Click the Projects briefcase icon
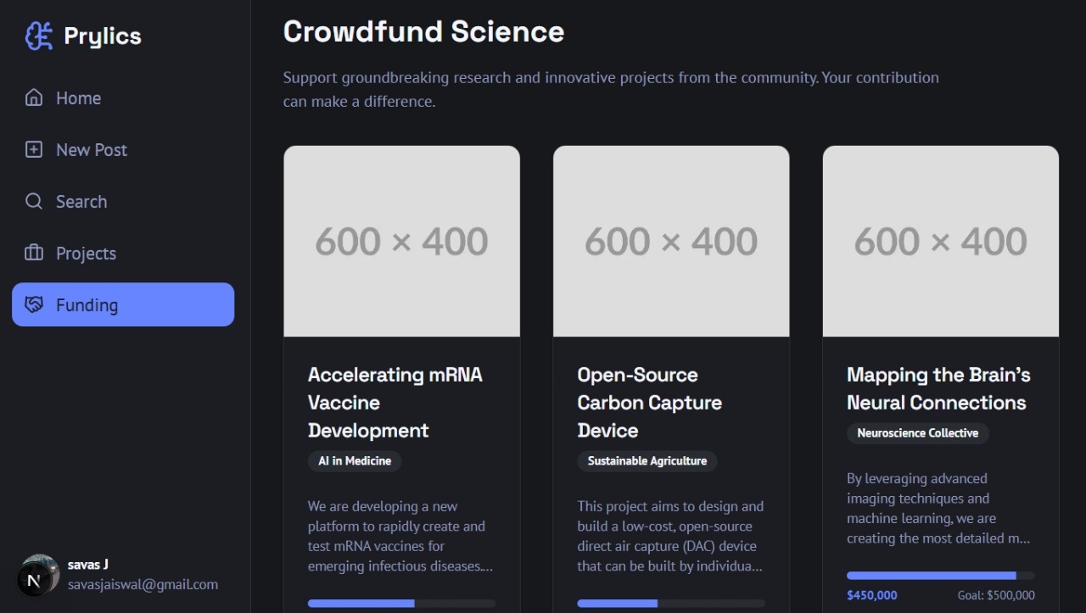 [x=34, y=253]
